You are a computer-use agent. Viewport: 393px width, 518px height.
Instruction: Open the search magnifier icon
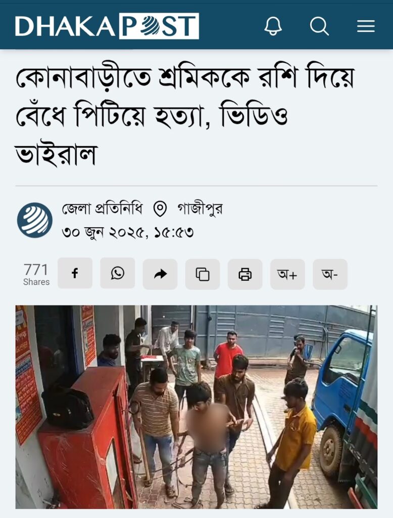click(x=319, y=26)
